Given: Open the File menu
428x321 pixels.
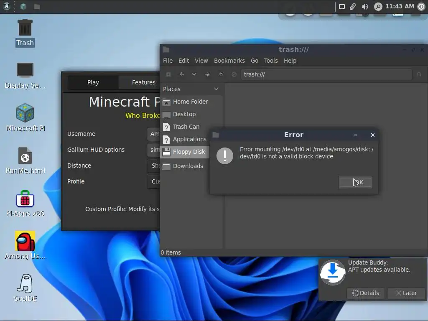Looking at the screenshot, I should pos(168,61).
